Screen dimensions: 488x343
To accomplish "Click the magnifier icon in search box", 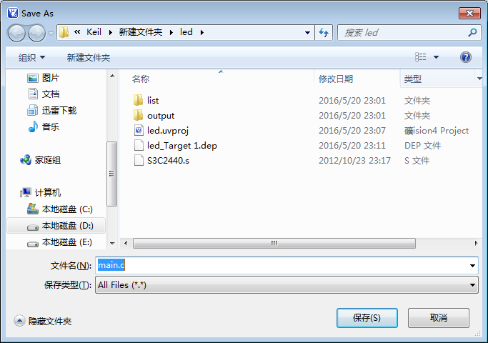I will pyautogui.click(x=472, y=32).
